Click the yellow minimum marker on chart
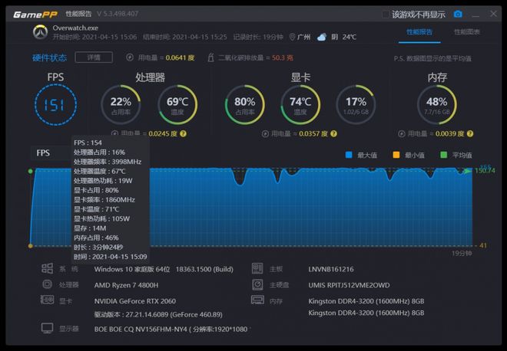 (31, 246)
